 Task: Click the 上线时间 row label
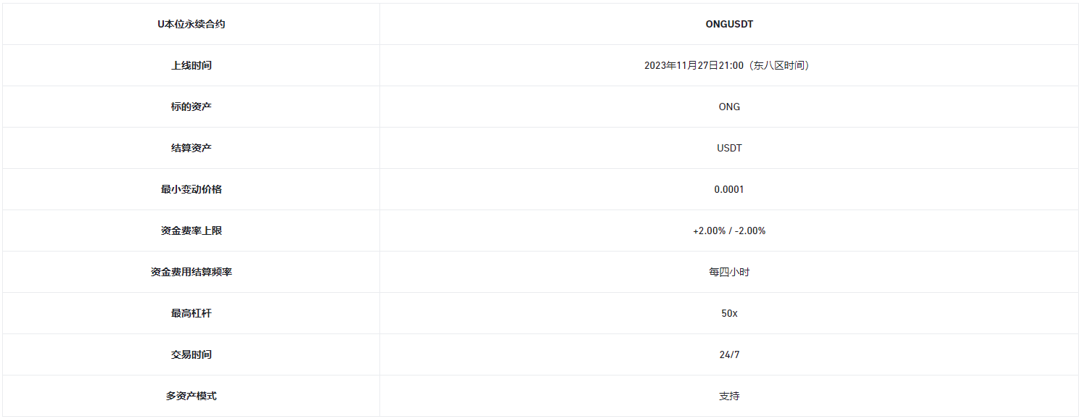tap(191, 65)
